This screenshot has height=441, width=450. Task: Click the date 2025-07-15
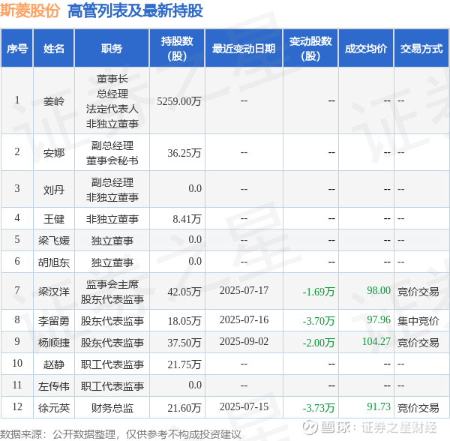click(244, 406)
